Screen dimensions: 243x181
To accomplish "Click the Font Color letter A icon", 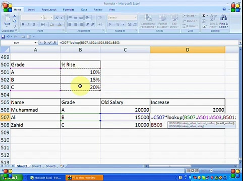I will (x=59, y=24).
